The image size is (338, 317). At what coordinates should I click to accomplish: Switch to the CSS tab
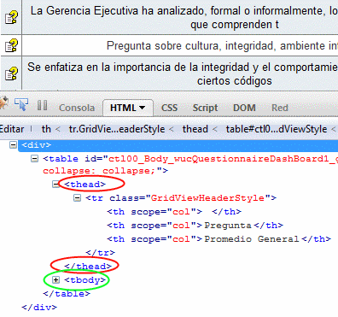[x=169, y=108]
